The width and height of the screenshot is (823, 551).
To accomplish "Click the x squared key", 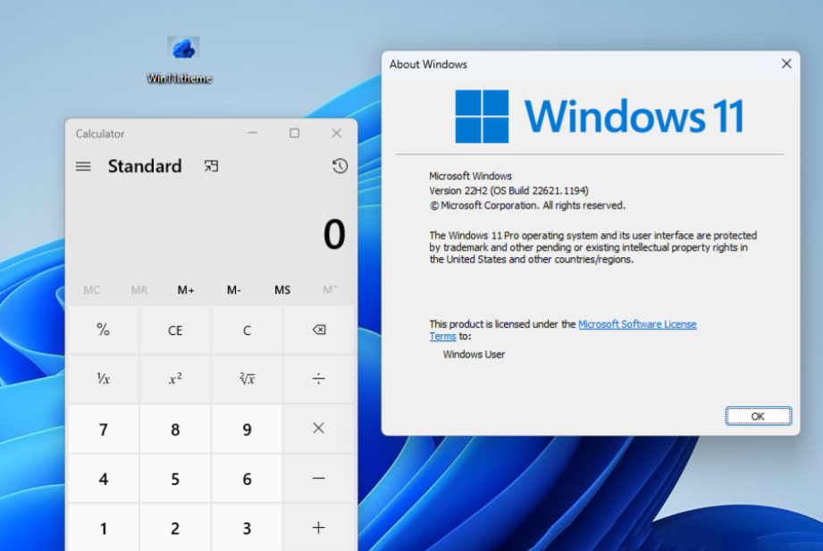I will pos(175,379).
